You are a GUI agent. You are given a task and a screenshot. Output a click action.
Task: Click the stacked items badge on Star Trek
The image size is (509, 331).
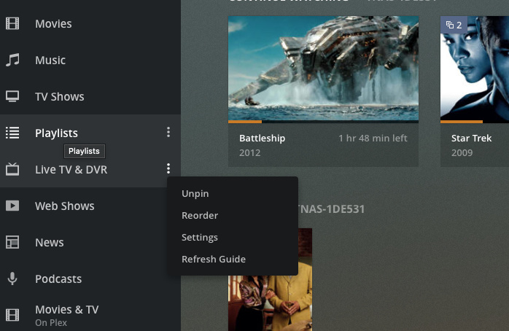[454, 25]
